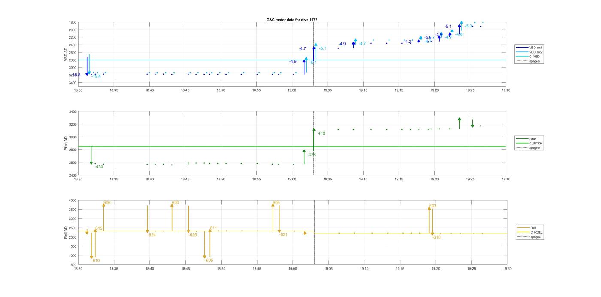Viewport: 601px width, 297px height.
Task: Click the 19:30 tick under the Roll plot
Action: click(x=507, y=269)
